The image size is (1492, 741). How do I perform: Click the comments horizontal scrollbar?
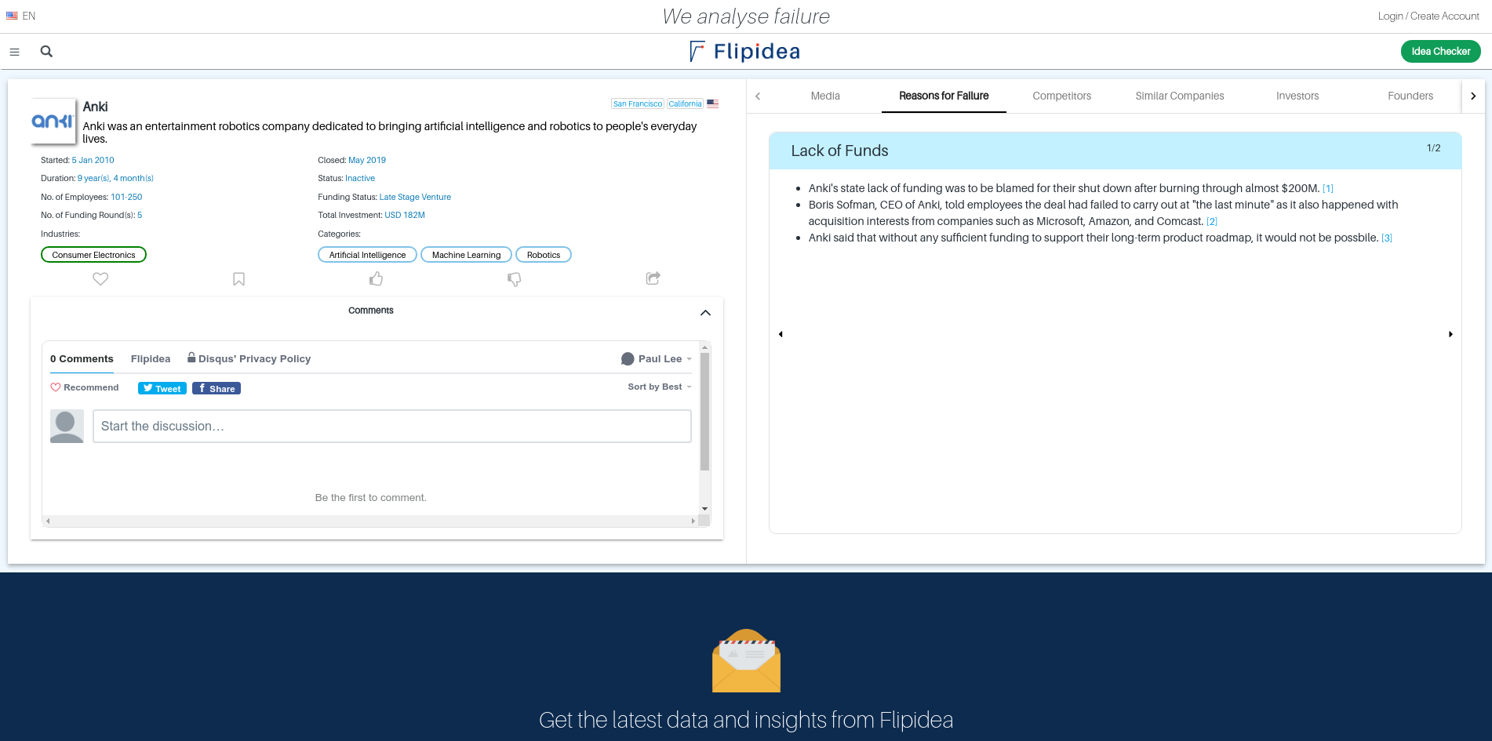tap(370, 521)
